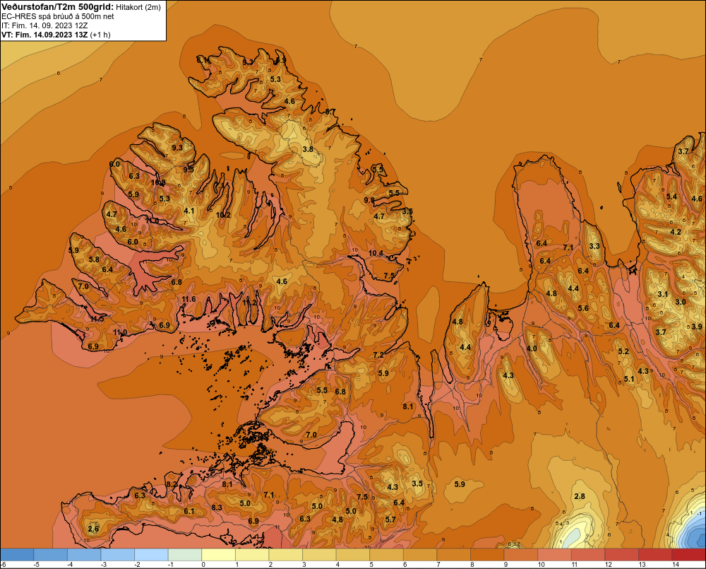Click the title 'Veðurstofan/T2m 500grid: Hitakort (2m)'
Image resolution: width=706 pixels, height=569 pixels.
pyautogui.click(x=81, y=7)
